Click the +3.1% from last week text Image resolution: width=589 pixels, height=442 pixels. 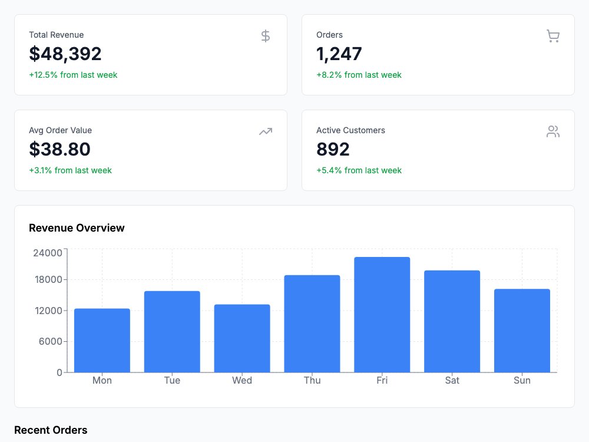[70, 170]
